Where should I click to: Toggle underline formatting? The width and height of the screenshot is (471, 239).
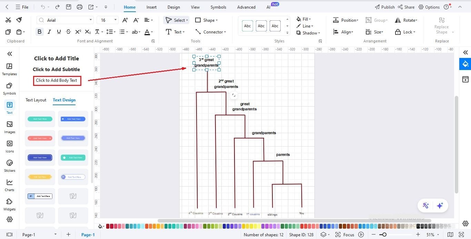pyautogui.click(x=59, y=31)
